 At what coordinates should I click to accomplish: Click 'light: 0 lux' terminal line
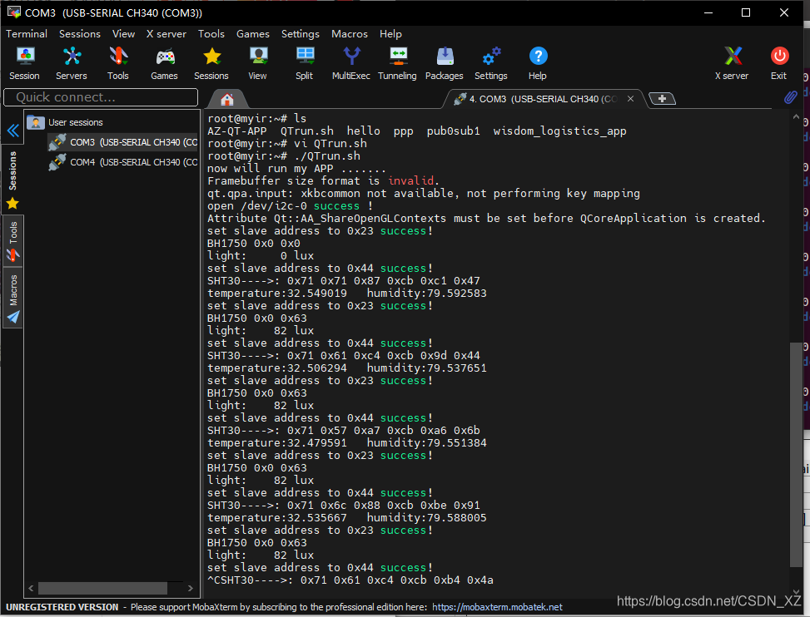pyautogui.click(x=261, y=256)
